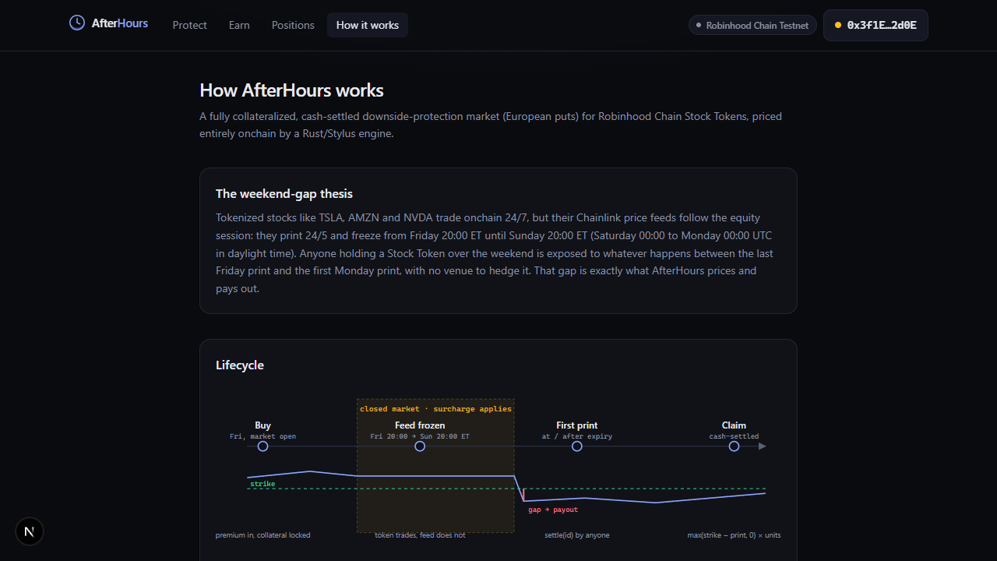997x561 pixels.
Task: Select the Feed frozen timeline circle
Action: [x=420, y=446]
